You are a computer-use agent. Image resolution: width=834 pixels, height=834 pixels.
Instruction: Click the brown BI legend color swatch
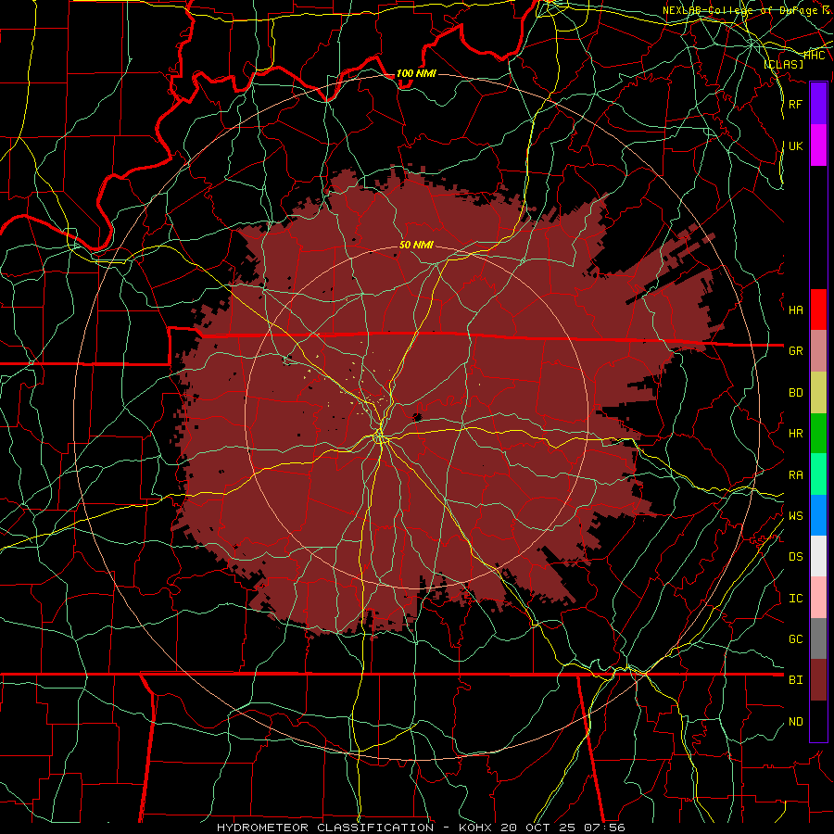point(818,680)
